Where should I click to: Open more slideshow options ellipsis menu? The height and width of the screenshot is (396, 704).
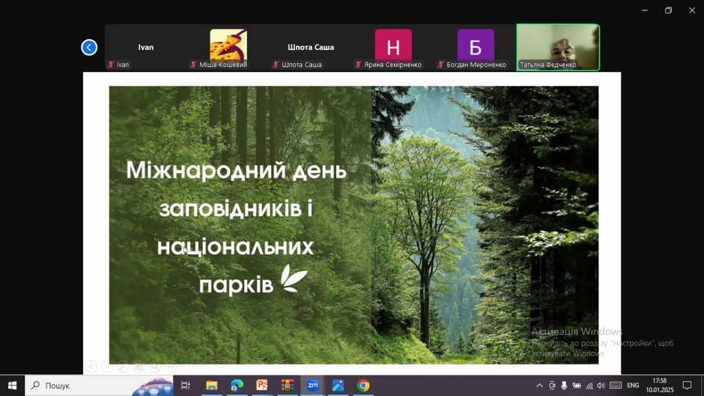(171, 367)
